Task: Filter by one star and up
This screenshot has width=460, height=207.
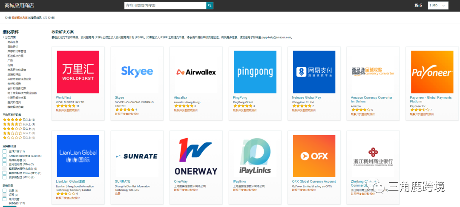Action: 19,138
